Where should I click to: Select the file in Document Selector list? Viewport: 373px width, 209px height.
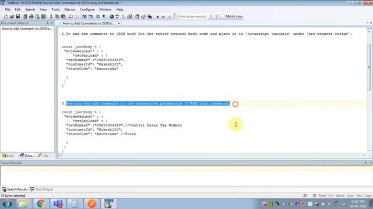tap(27, 28)
